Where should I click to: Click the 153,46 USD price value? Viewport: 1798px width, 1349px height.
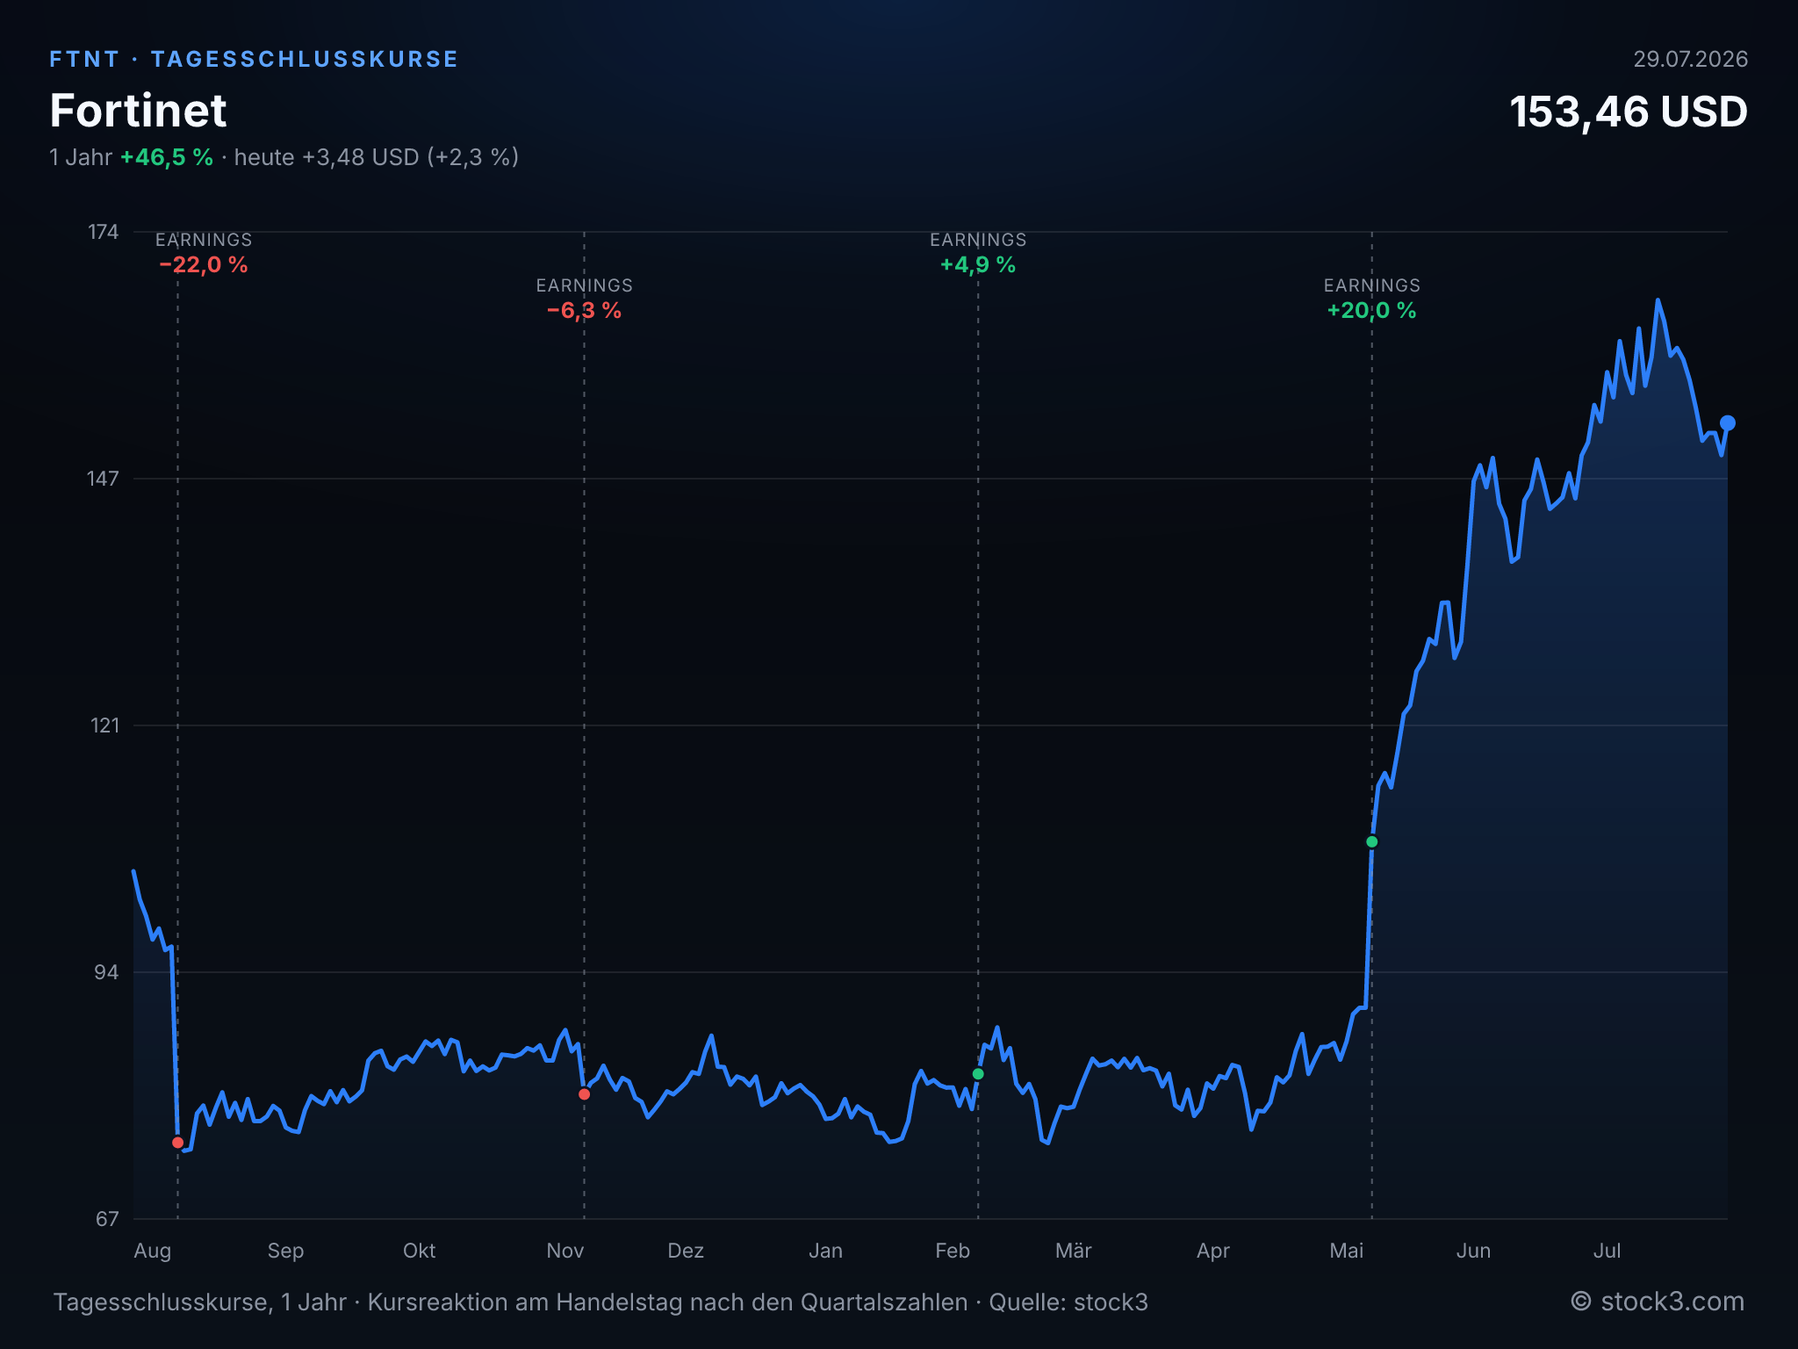1629,112
